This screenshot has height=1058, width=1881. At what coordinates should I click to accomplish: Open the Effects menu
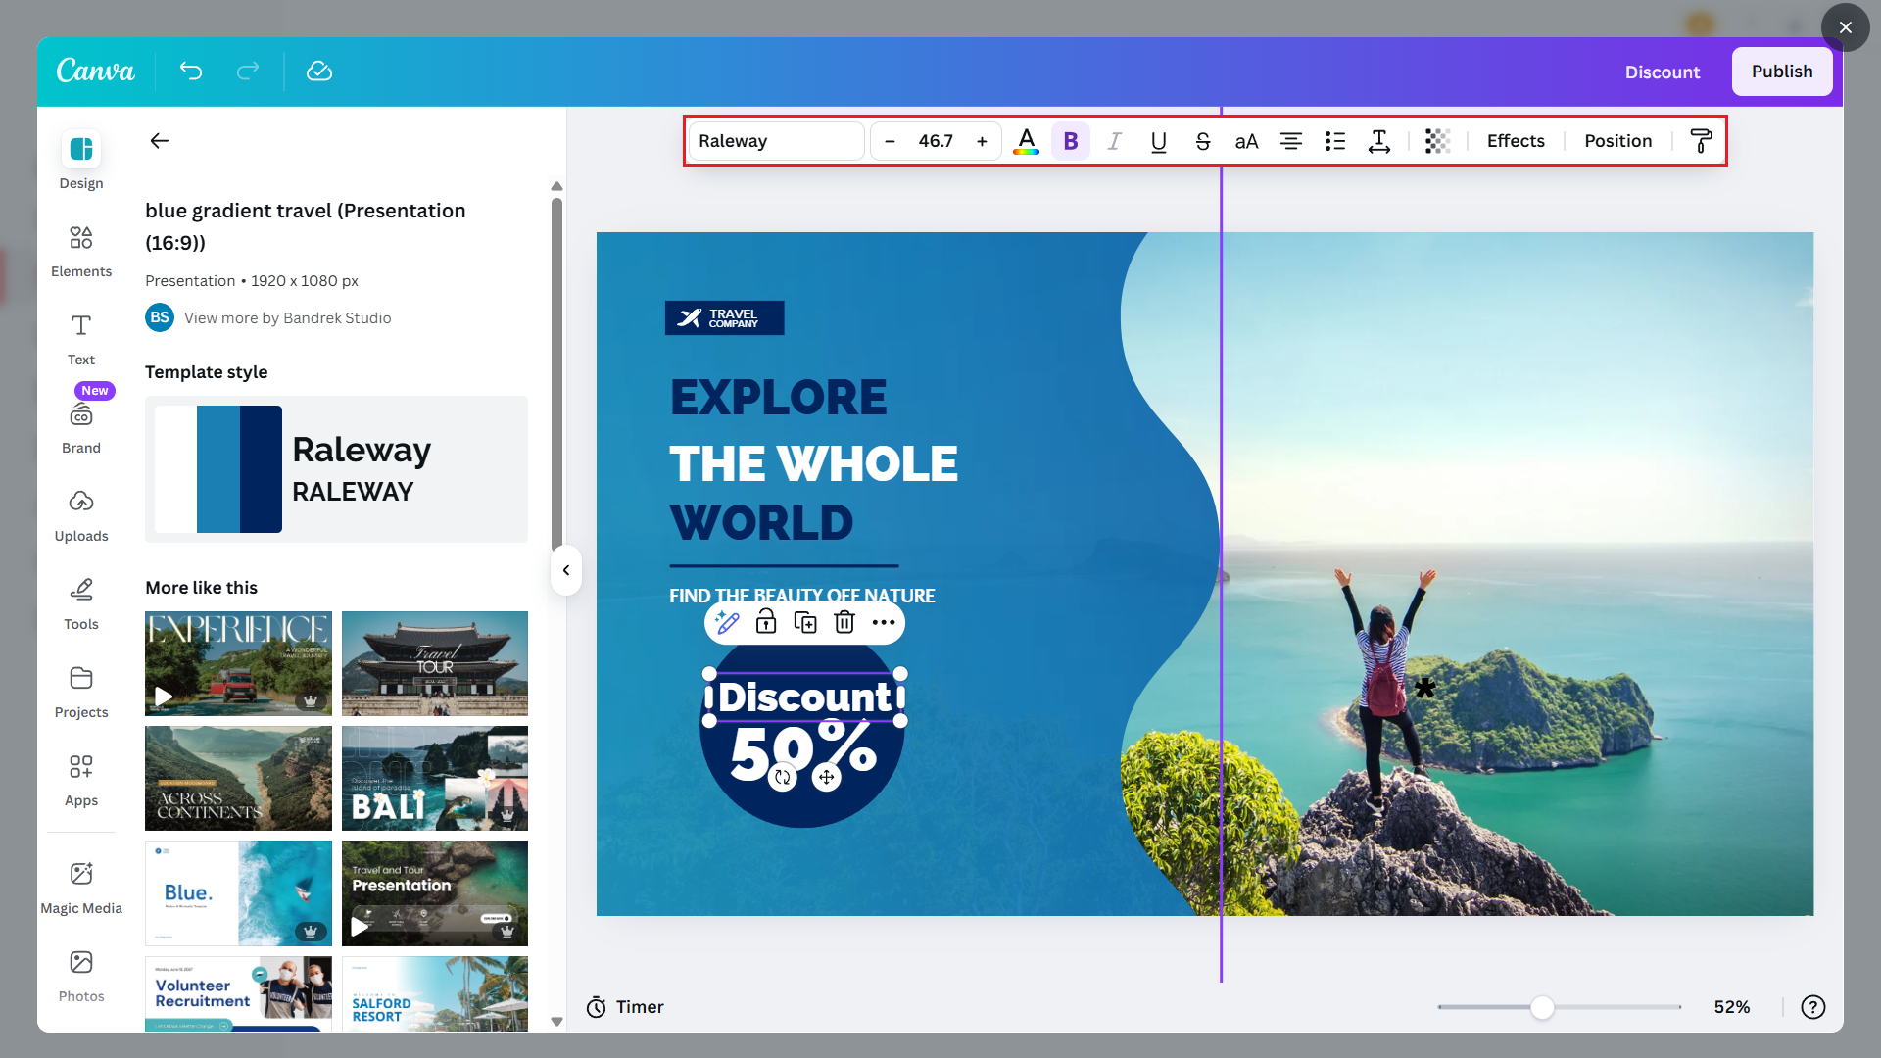click(x=1515, y=141)
